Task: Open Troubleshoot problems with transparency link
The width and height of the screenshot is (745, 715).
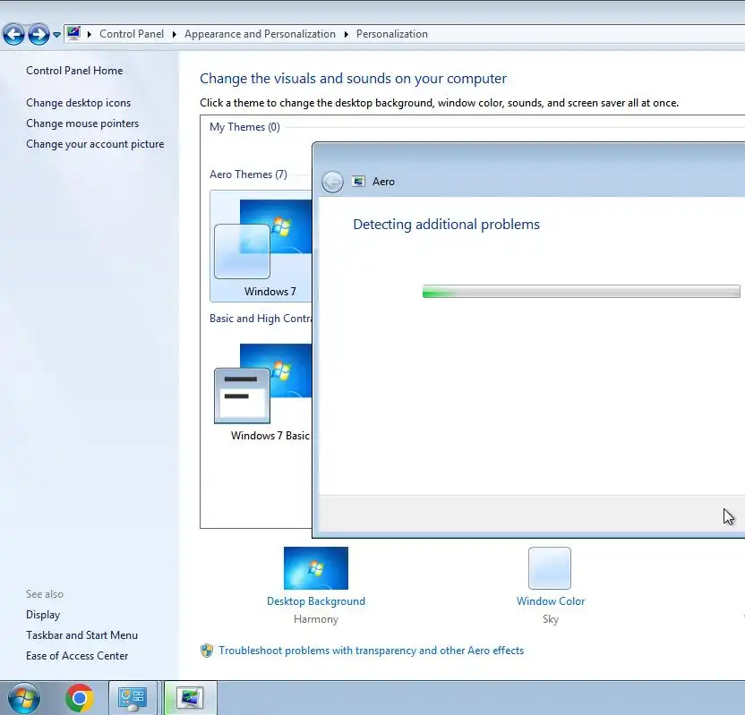Action: [x=371, y=651]
